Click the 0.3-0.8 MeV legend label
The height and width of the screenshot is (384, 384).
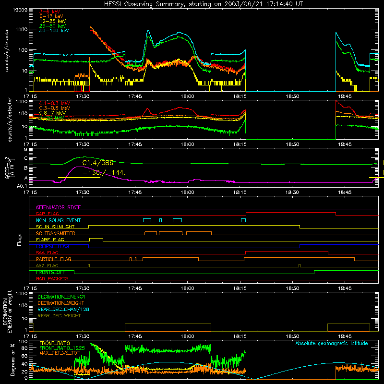click(55, 108)
